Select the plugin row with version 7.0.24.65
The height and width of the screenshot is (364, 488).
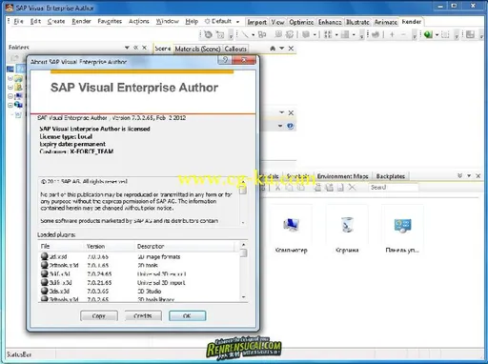tap(139, 273)
